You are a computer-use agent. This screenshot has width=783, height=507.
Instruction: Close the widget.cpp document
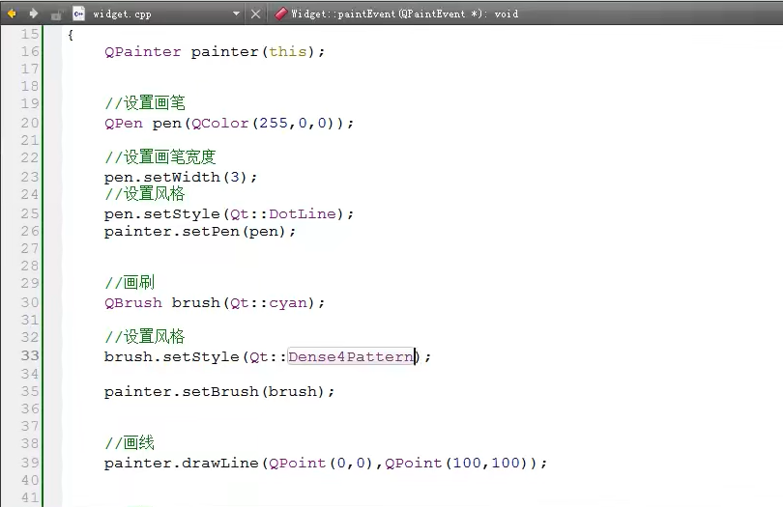[x=255, y=14]
